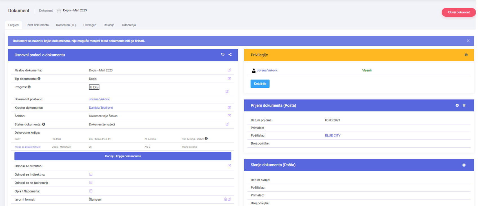The height and width of the screenshot is (206, 480).
Task: Open the BLUE CITY sender link
Action: coord(333,136)
